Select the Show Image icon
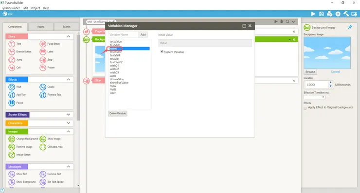The width and height of the screenshot is (360, 193). tap(43, 139)
